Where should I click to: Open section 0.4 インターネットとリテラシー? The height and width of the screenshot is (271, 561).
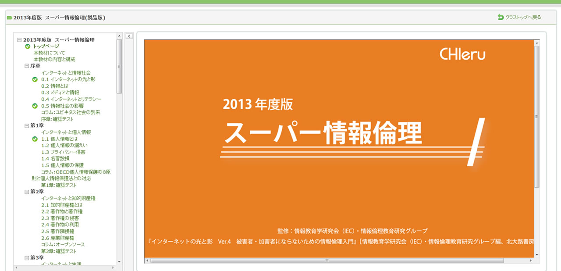coord(71,99)
